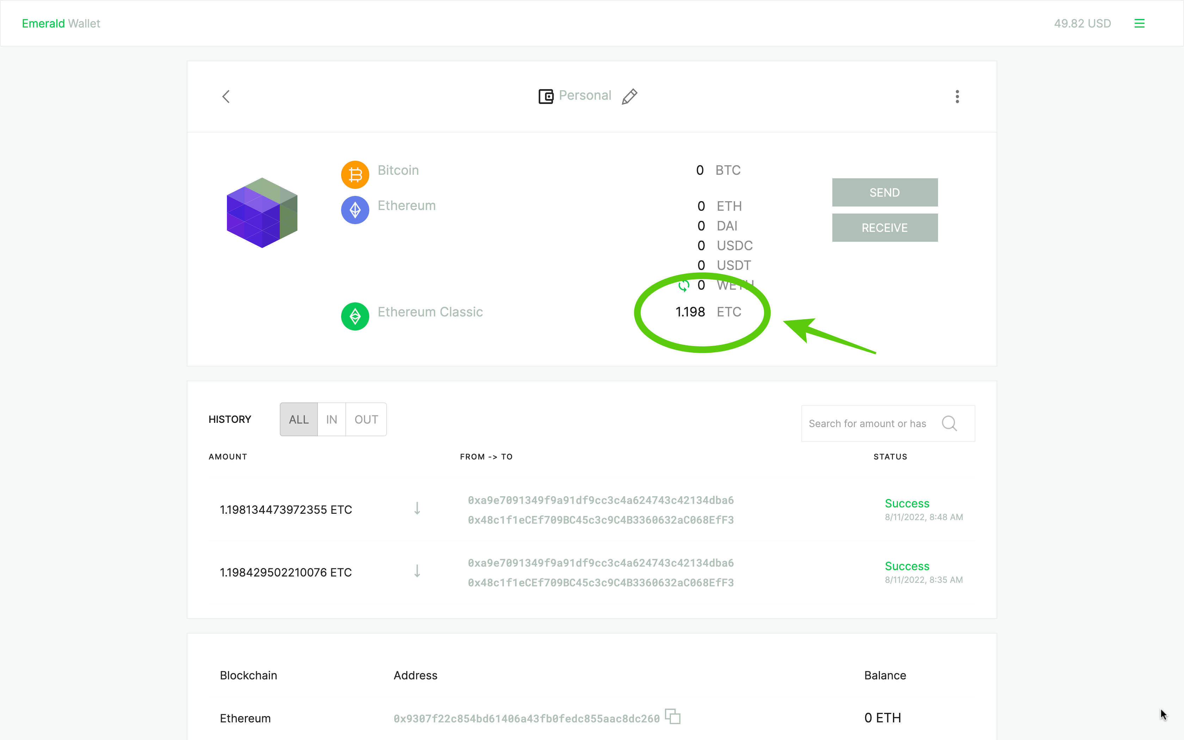The image size is (1184, 740).
Task: Open the three-dot wallet options menu
Action: tap(957, 97)
